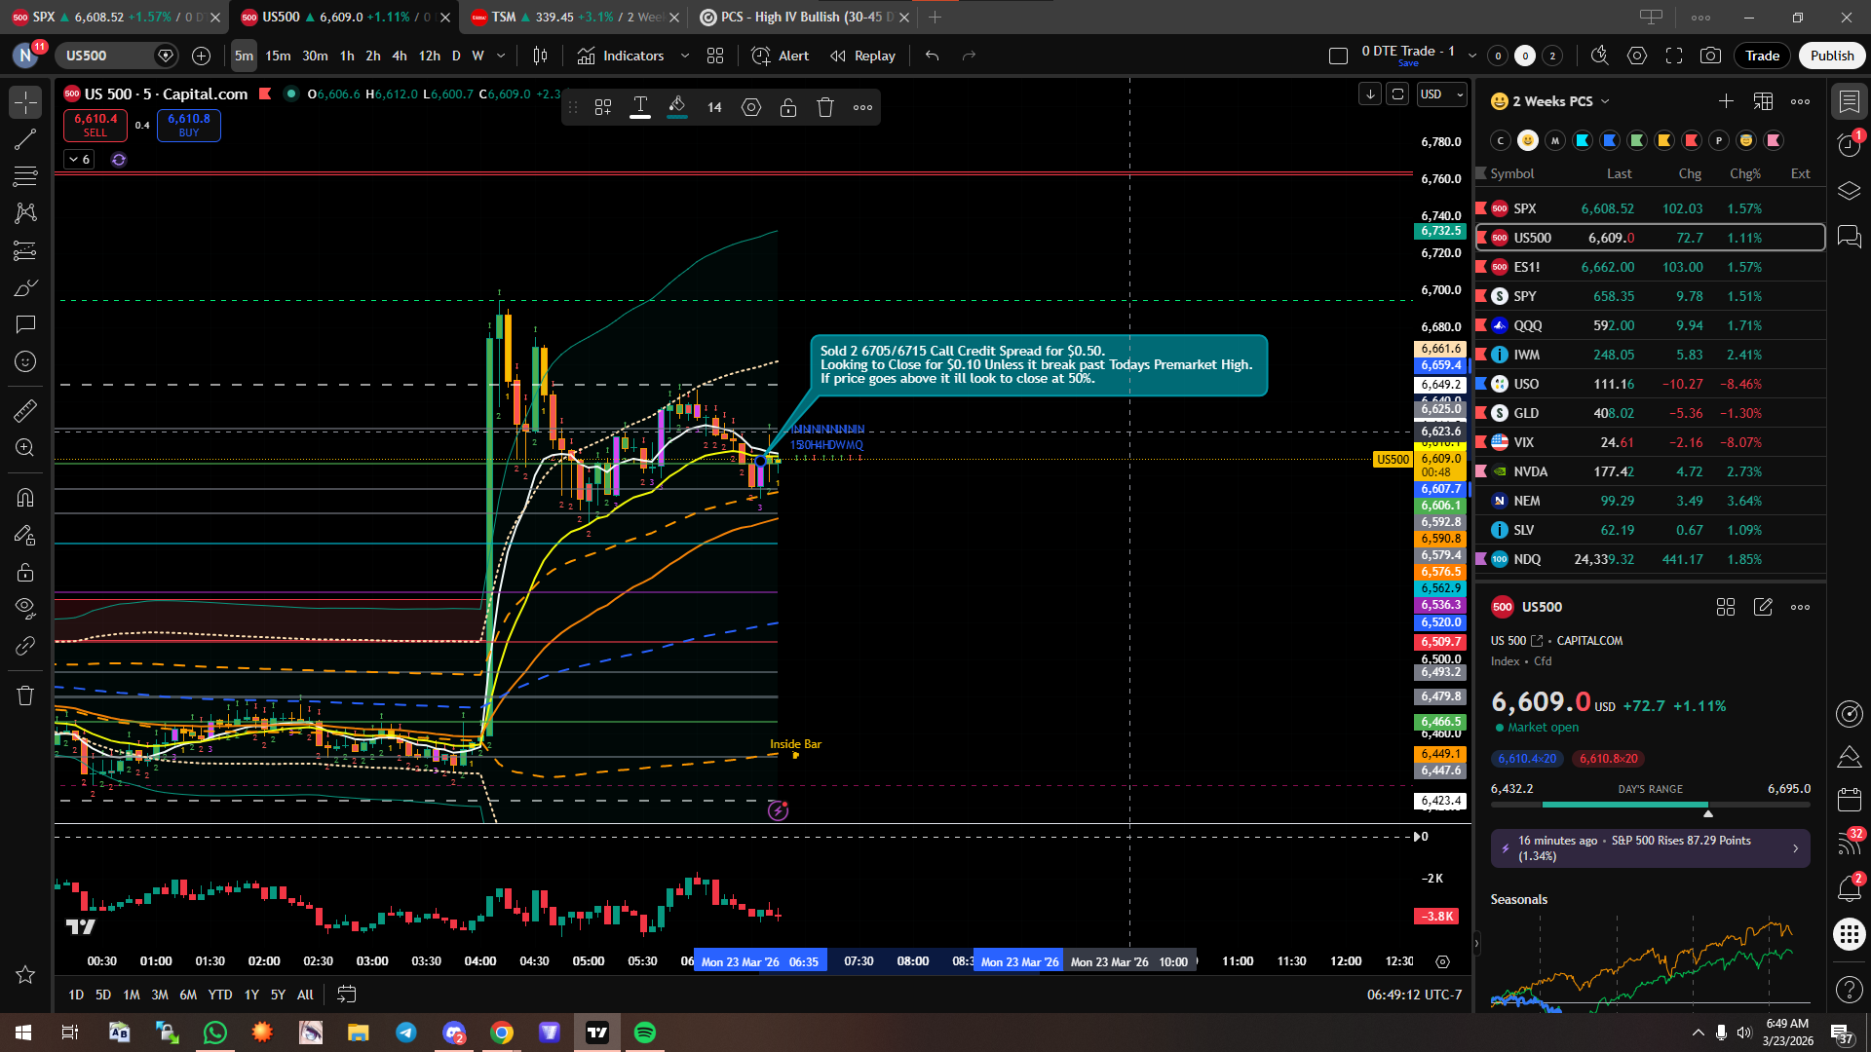Select the Measure ruler tool
Screen dimensions: 1871x1052
[x=25, y=411]
